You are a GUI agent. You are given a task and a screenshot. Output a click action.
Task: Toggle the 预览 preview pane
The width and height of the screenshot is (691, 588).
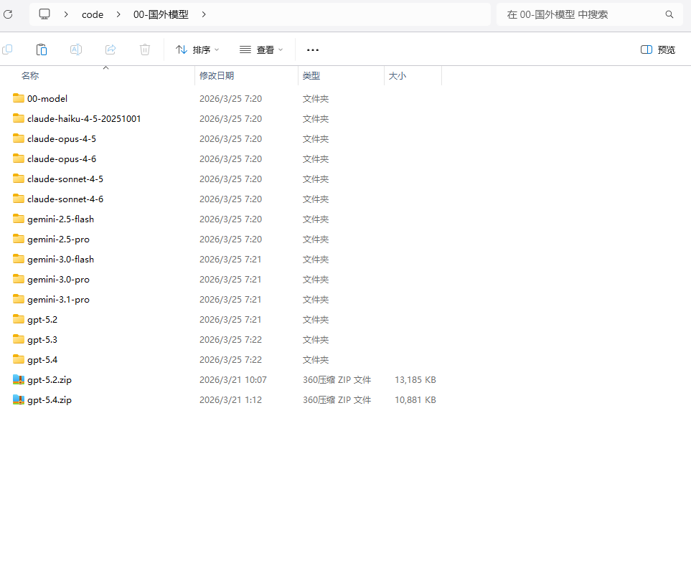click(x=658, y=49)
